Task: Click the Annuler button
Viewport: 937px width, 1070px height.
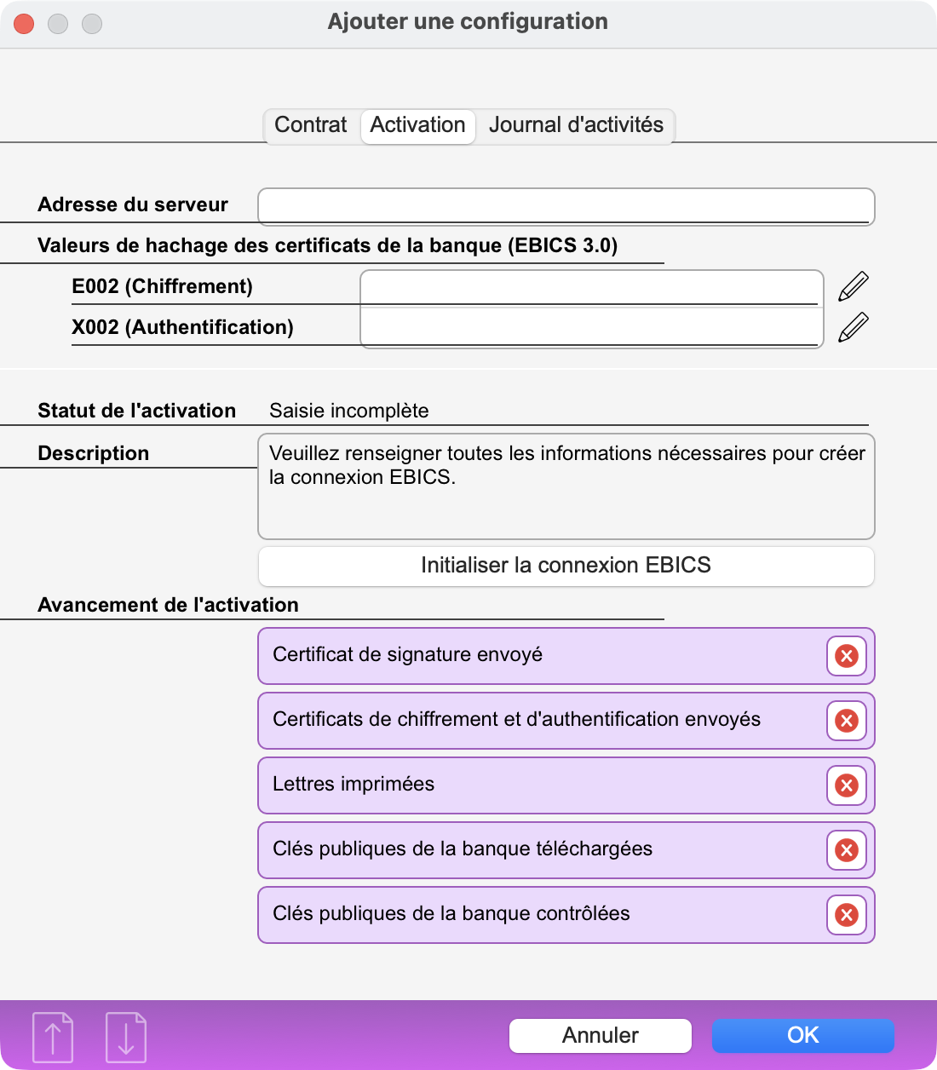Action: (600, 1035)
